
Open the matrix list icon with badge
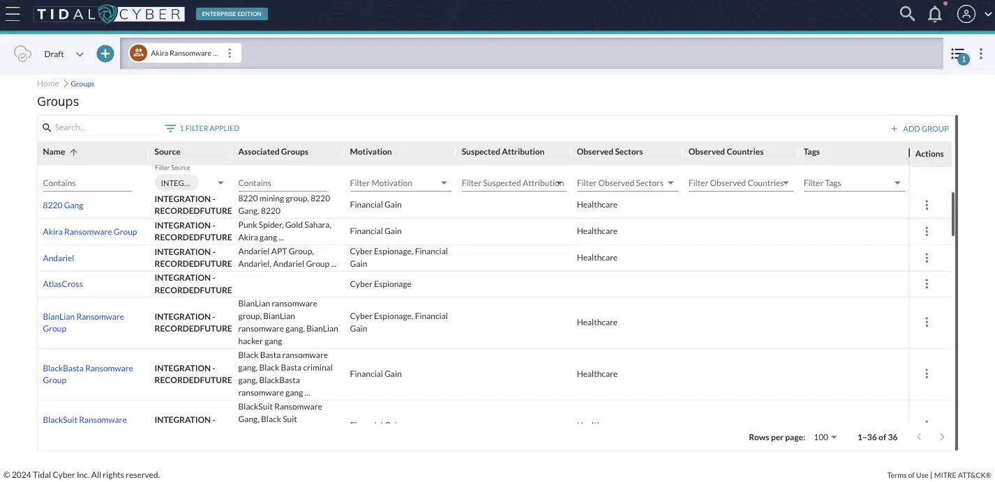tap(958, 54)
